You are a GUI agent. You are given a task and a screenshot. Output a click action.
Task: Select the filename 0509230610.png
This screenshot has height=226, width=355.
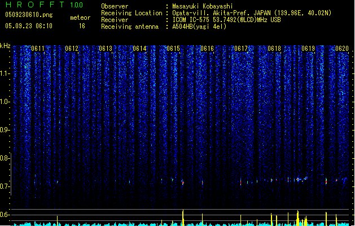[29, 15]
